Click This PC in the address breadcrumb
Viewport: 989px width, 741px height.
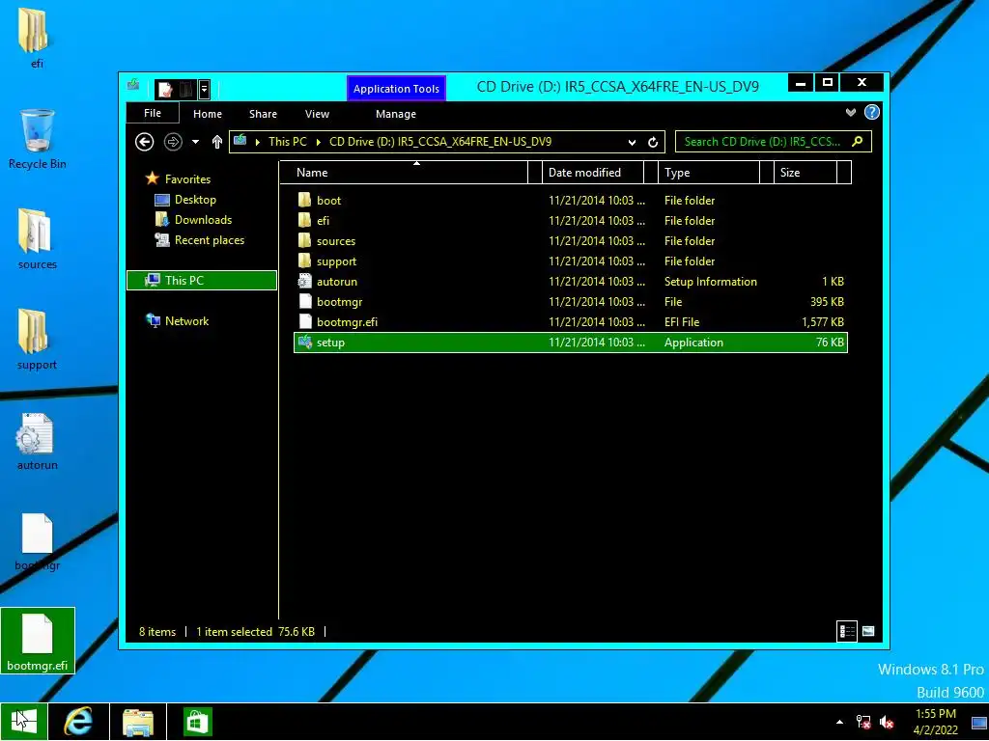pyautogui.click(x=288, y=142)
